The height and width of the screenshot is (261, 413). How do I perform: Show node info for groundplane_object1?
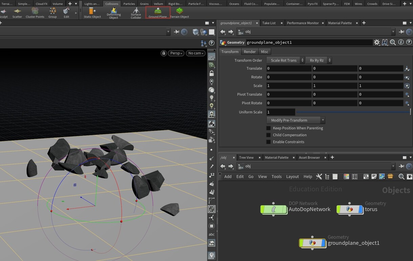coord(401,42)
